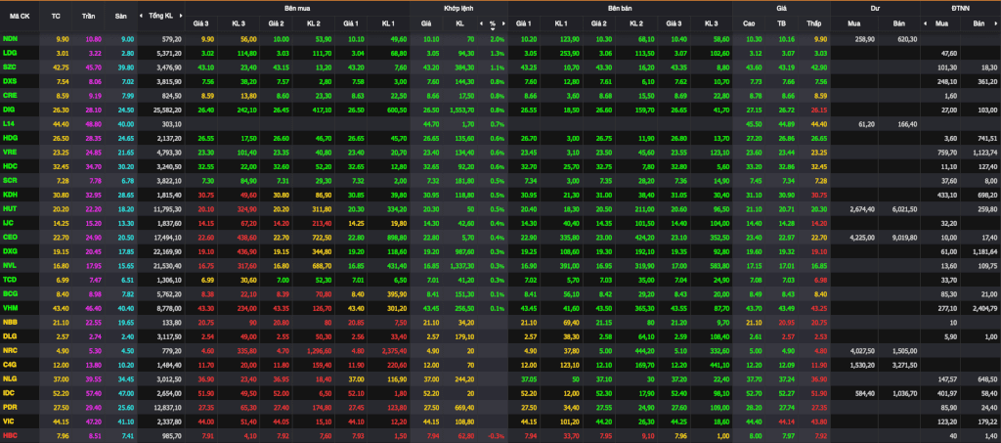1001x443 pixels.
Task: Open the PDR stock symbol
Action: (10, 406)
